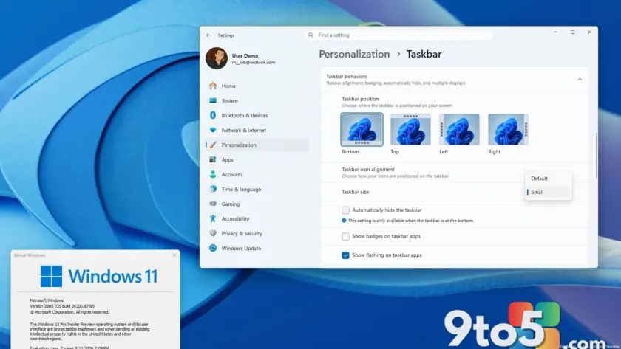Click the Windows logo in About Windows
Viewport: 621px width, 349px height.
52,276
